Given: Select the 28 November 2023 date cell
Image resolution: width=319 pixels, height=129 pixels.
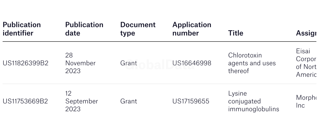Looking at the screenshot, I should [81, 63].
